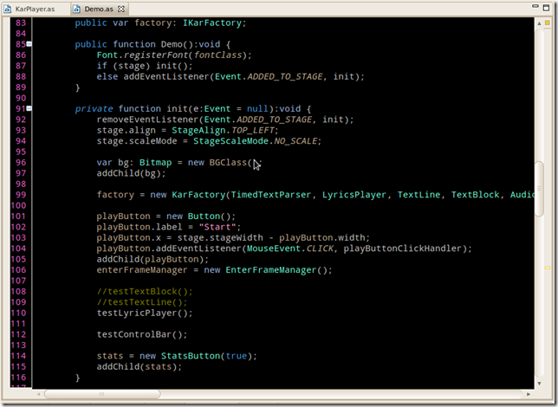558x407 pixels.
Task: Click StageScaleMode on line 94
Action: [x=230, y=141]
